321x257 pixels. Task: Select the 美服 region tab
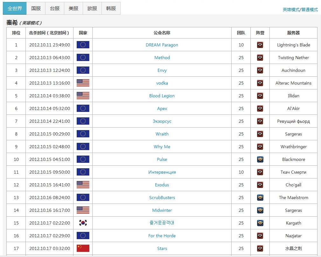pyautogui.click(x=73, y=9)
